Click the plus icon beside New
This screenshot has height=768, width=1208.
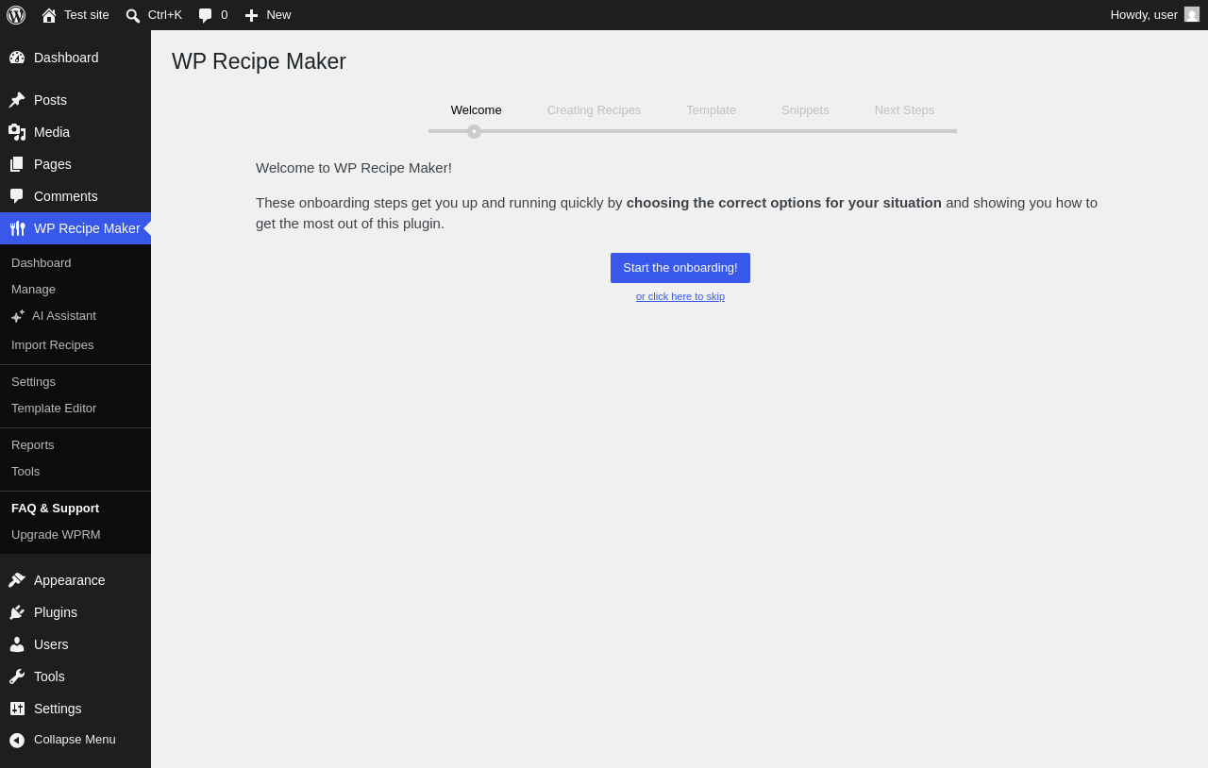[251, 15]
